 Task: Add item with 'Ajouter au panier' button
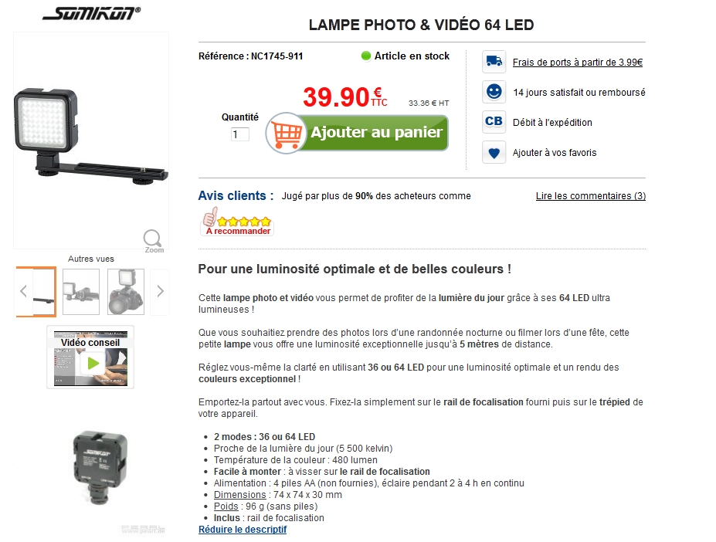pos(357,133)
